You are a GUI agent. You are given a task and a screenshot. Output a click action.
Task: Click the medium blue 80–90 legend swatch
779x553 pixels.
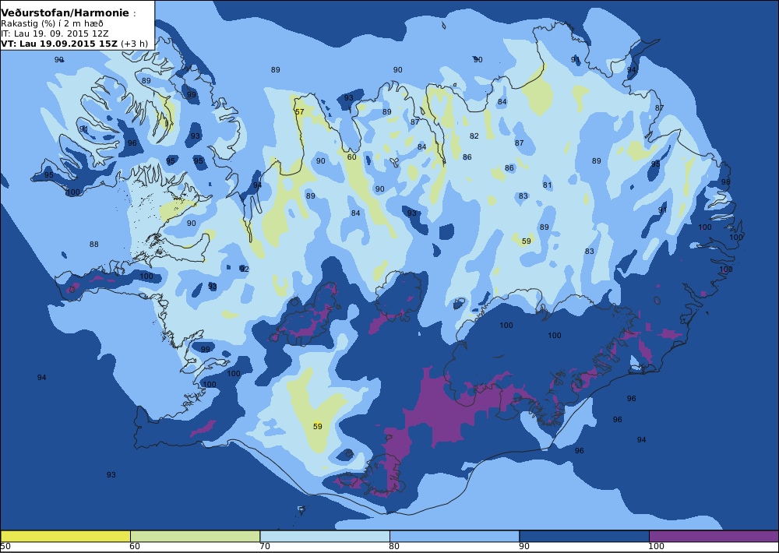(455, 536)
